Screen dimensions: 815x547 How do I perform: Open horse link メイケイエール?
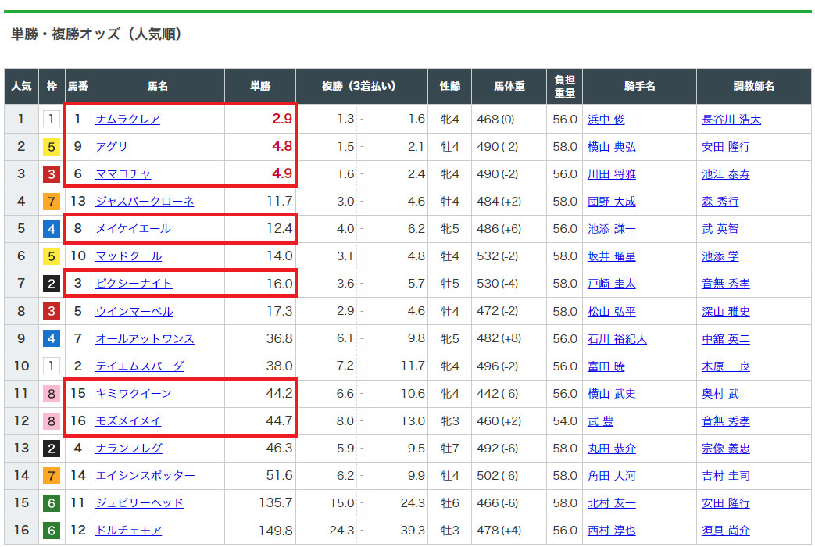point(133,229)
